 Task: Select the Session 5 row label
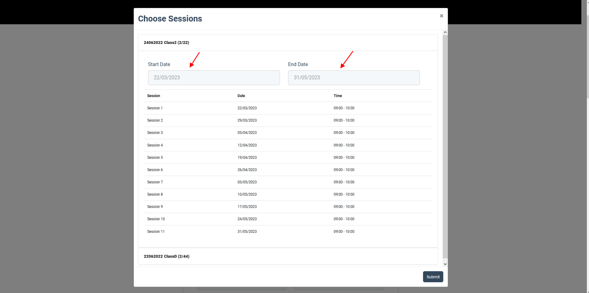point(155,157)
